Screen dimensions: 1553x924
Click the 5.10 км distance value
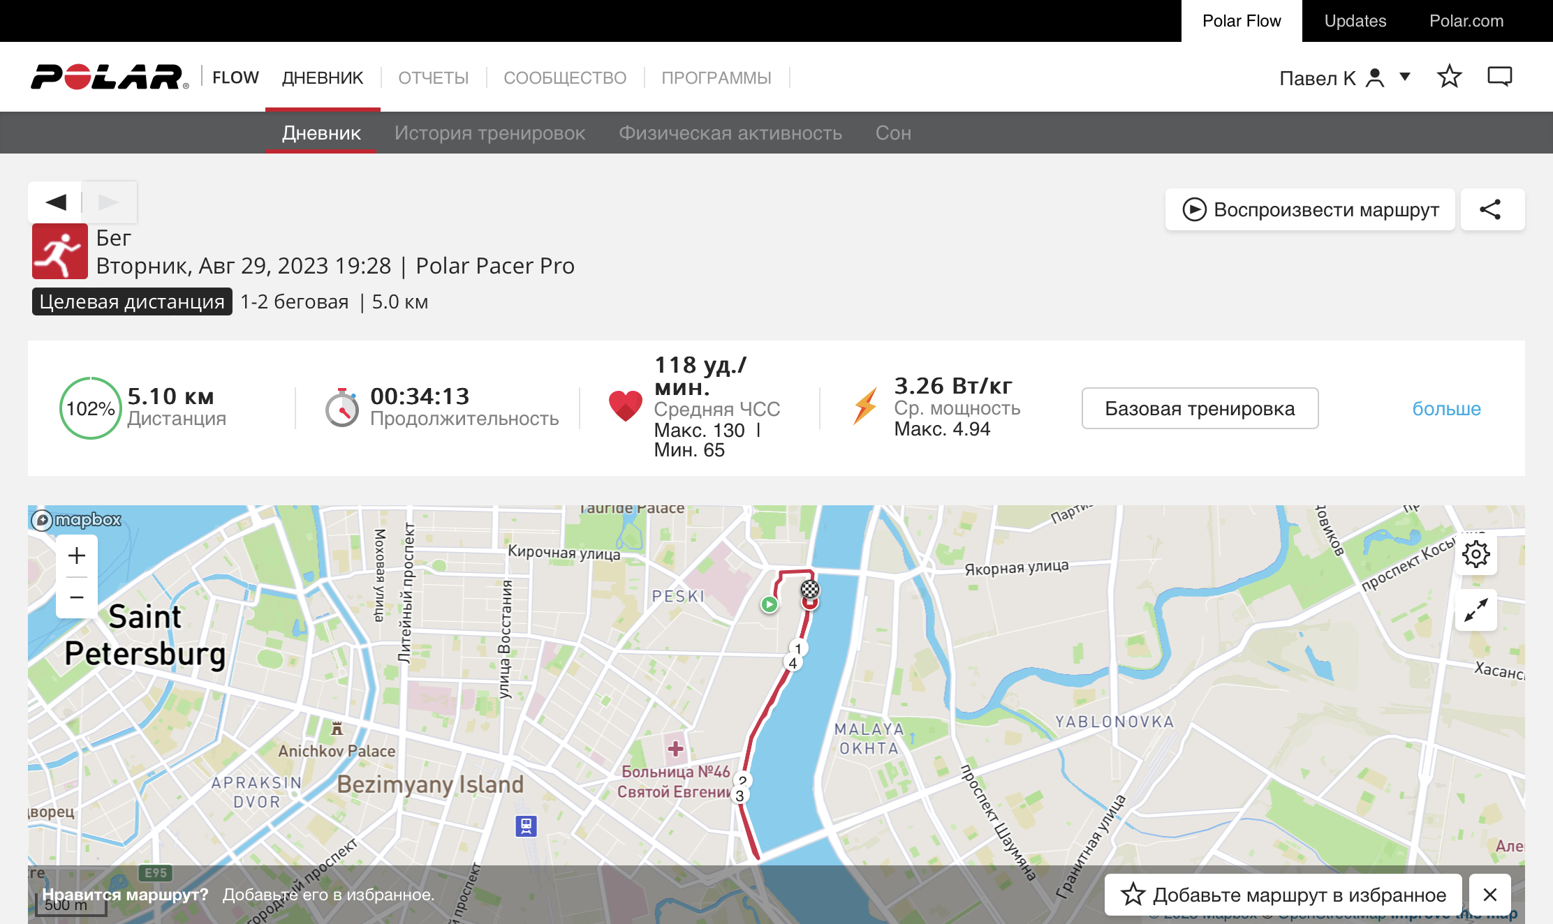tap(170, 396)
